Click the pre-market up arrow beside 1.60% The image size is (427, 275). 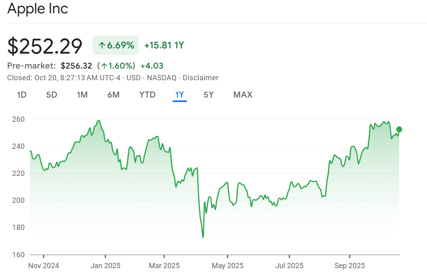(104, 66)
